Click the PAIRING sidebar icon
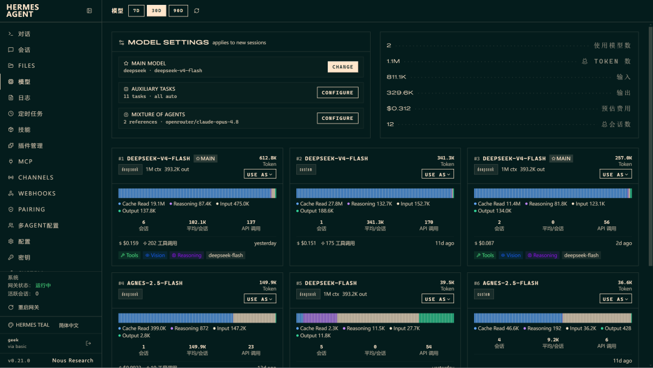The width and height of the screenshot is (653, 368). coord(11,209)
